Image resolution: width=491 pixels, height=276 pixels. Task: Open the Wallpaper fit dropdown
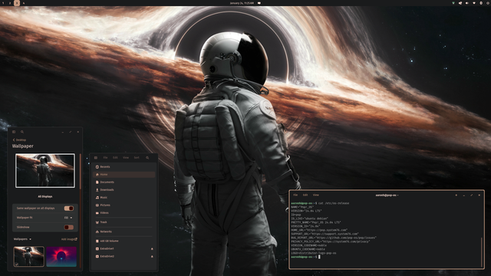click(x=68, y=218)
